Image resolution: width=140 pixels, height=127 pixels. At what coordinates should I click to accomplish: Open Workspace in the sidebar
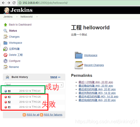point(16,43)
